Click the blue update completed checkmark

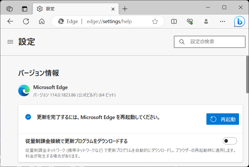tap(28, 117)
